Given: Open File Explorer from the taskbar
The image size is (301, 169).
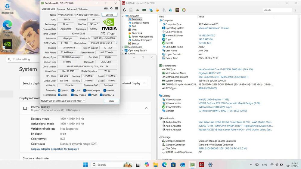Looking at the screenshot, I should (x=156, y=164).
